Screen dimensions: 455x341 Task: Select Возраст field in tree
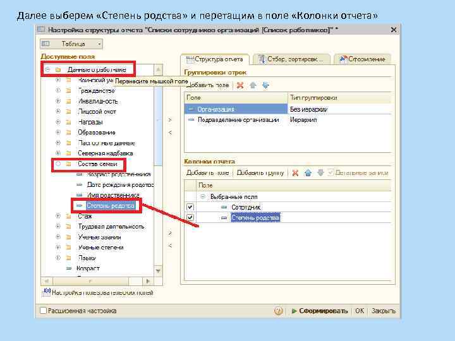click(x=88, y=268)
